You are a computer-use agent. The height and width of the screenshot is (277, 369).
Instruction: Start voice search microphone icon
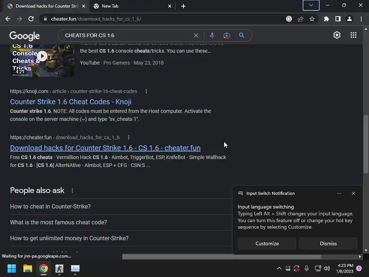(x=212, y=35)
